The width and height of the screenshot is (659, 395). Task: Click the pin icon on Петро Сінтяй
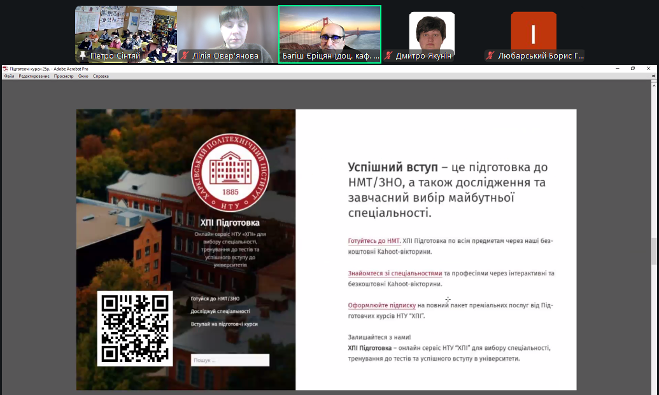tap(83, 55)
